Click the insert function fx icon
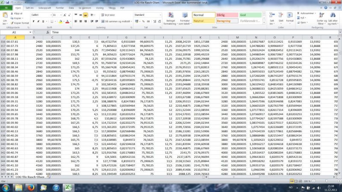Screen dimensions: 342x192 47,32
